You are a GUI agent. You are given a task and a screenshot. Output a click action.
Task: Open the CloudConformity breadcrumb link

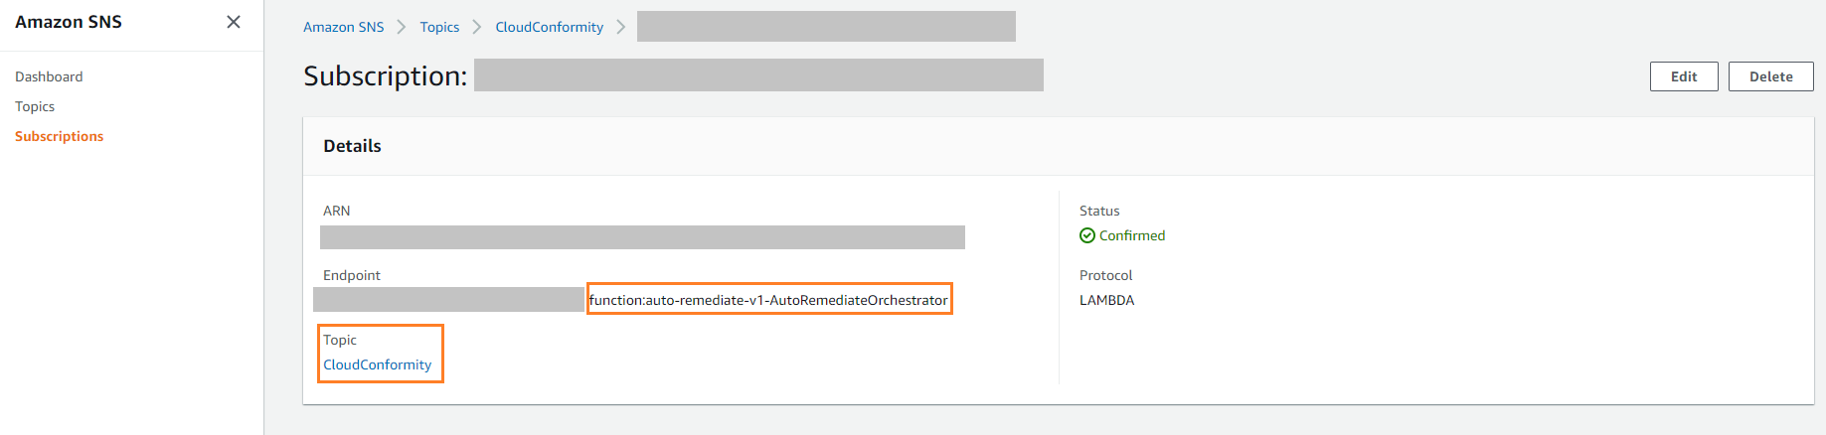pos(549,27)
